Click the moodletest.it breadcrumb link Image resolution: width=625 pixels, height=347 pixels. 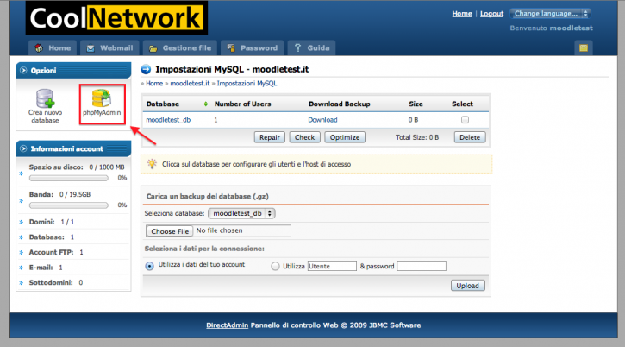pos(190,84)
